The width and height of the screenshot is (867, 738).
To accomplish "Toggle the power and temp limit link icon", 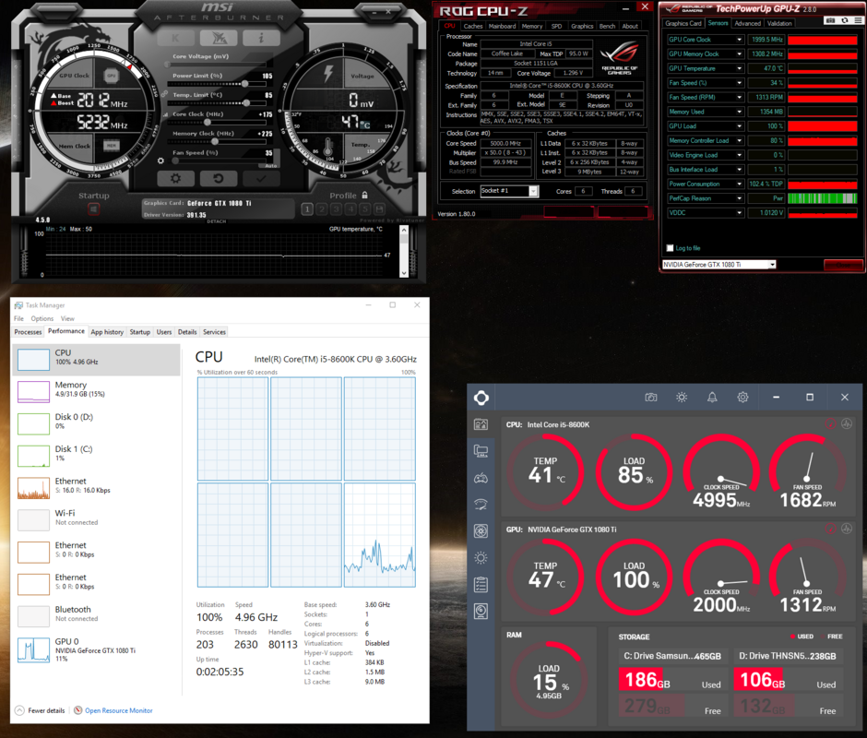I will pyautogui.click(x=164, y=95).
